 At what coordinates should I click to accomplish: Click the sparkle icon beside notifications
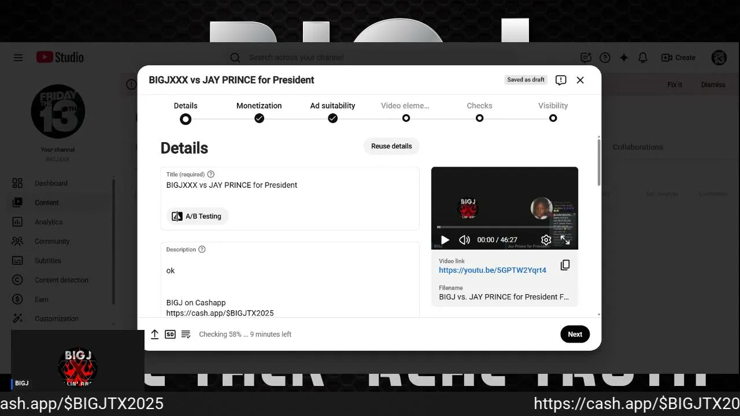point(624,57)
